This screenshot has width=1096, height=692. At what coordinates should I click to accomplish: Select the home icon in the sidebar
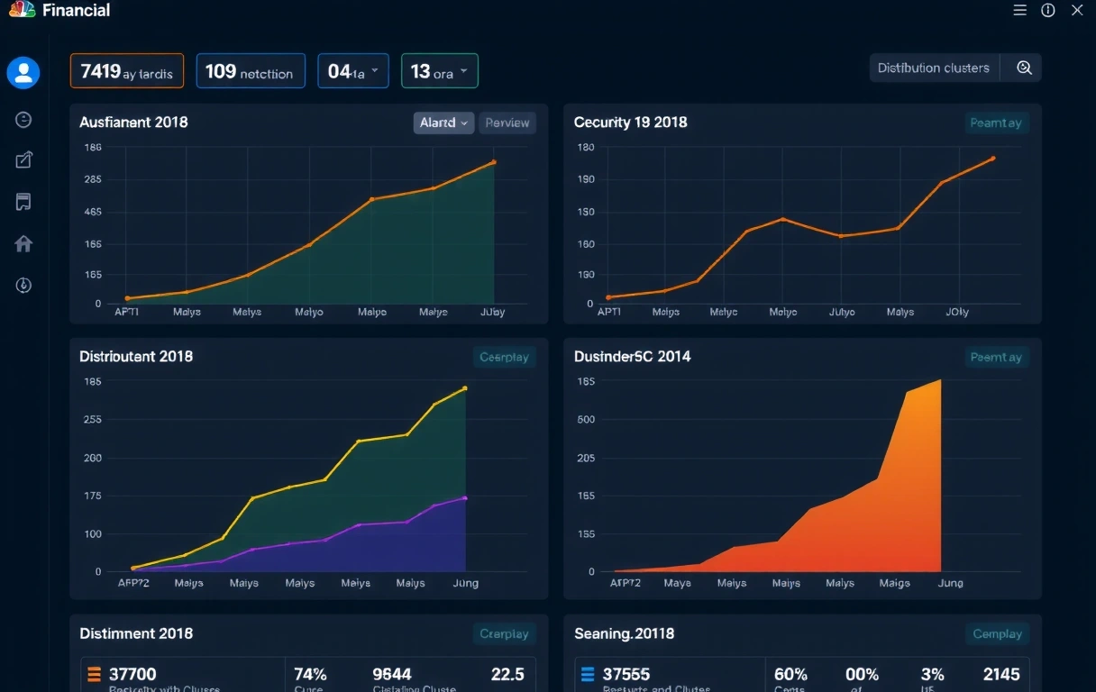coord(23,243)
